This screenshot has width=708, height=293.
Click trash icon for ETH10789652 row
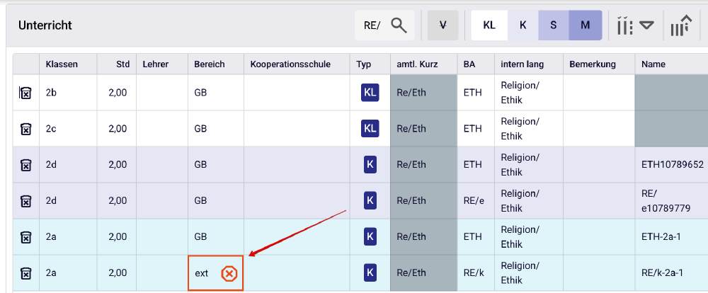pyautogui.click(x=25, y=165)
